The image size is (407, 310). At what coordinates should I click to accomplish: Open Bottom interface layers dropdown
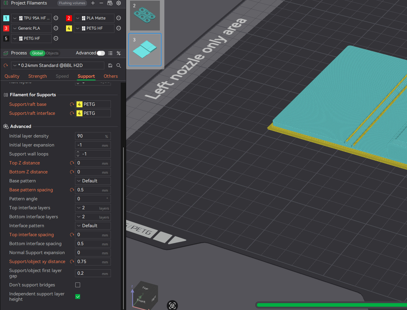coord(93,217)
